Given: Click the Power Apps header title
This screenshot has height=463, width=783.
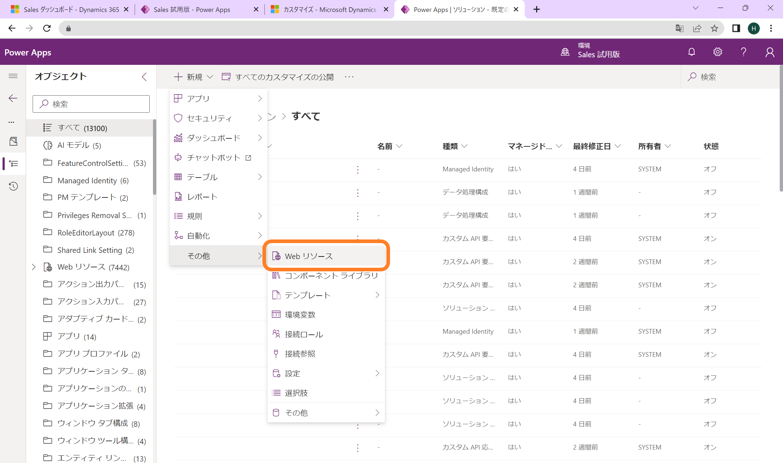Looking at the screenshot, I should [x=28, y=52].
